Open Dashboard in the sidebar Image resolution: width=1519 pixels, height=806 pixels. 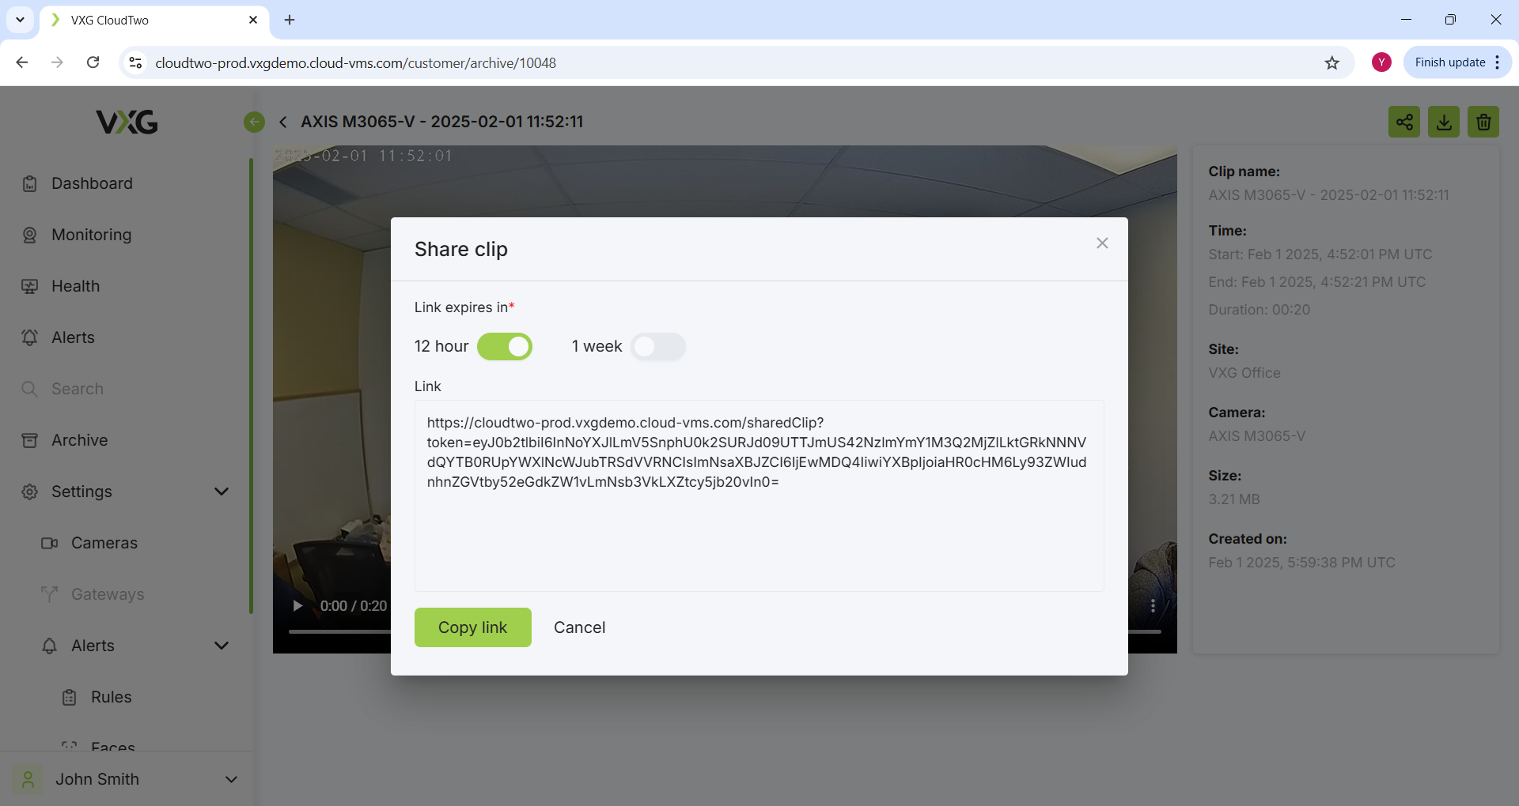(92, 183)
